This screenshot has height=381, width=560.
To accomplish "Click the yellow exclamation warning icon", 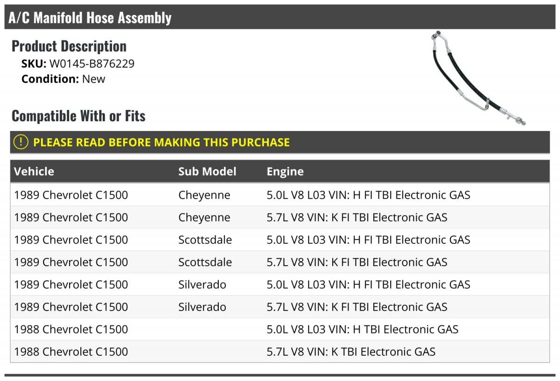I will point(21,142).
